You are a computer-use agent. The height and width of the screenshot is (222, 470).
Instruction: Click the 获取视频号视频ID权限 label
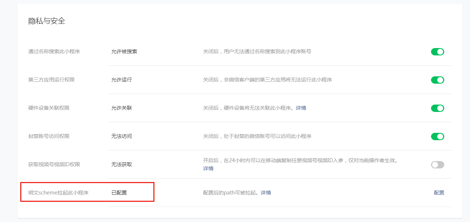[54, 164]
